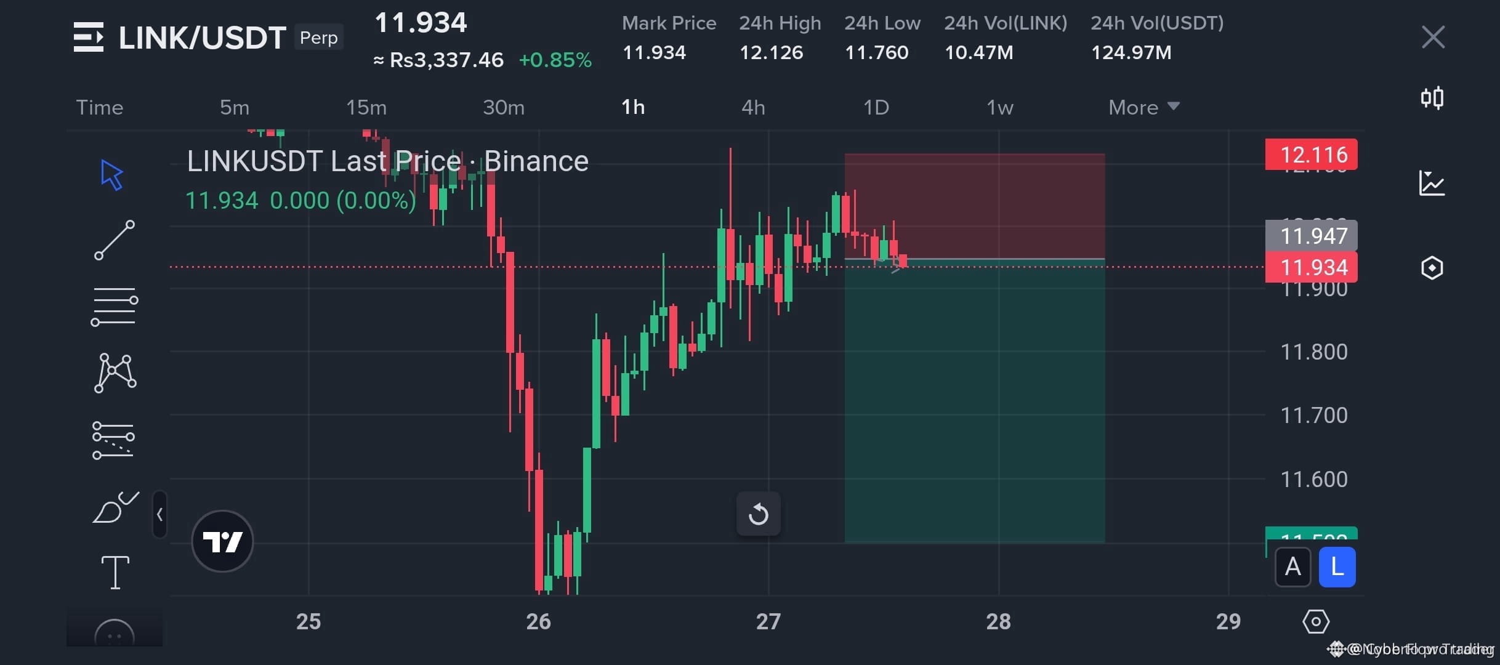Open the line chart style icon
The image size is (1500, 665).
coord(1432,183)
